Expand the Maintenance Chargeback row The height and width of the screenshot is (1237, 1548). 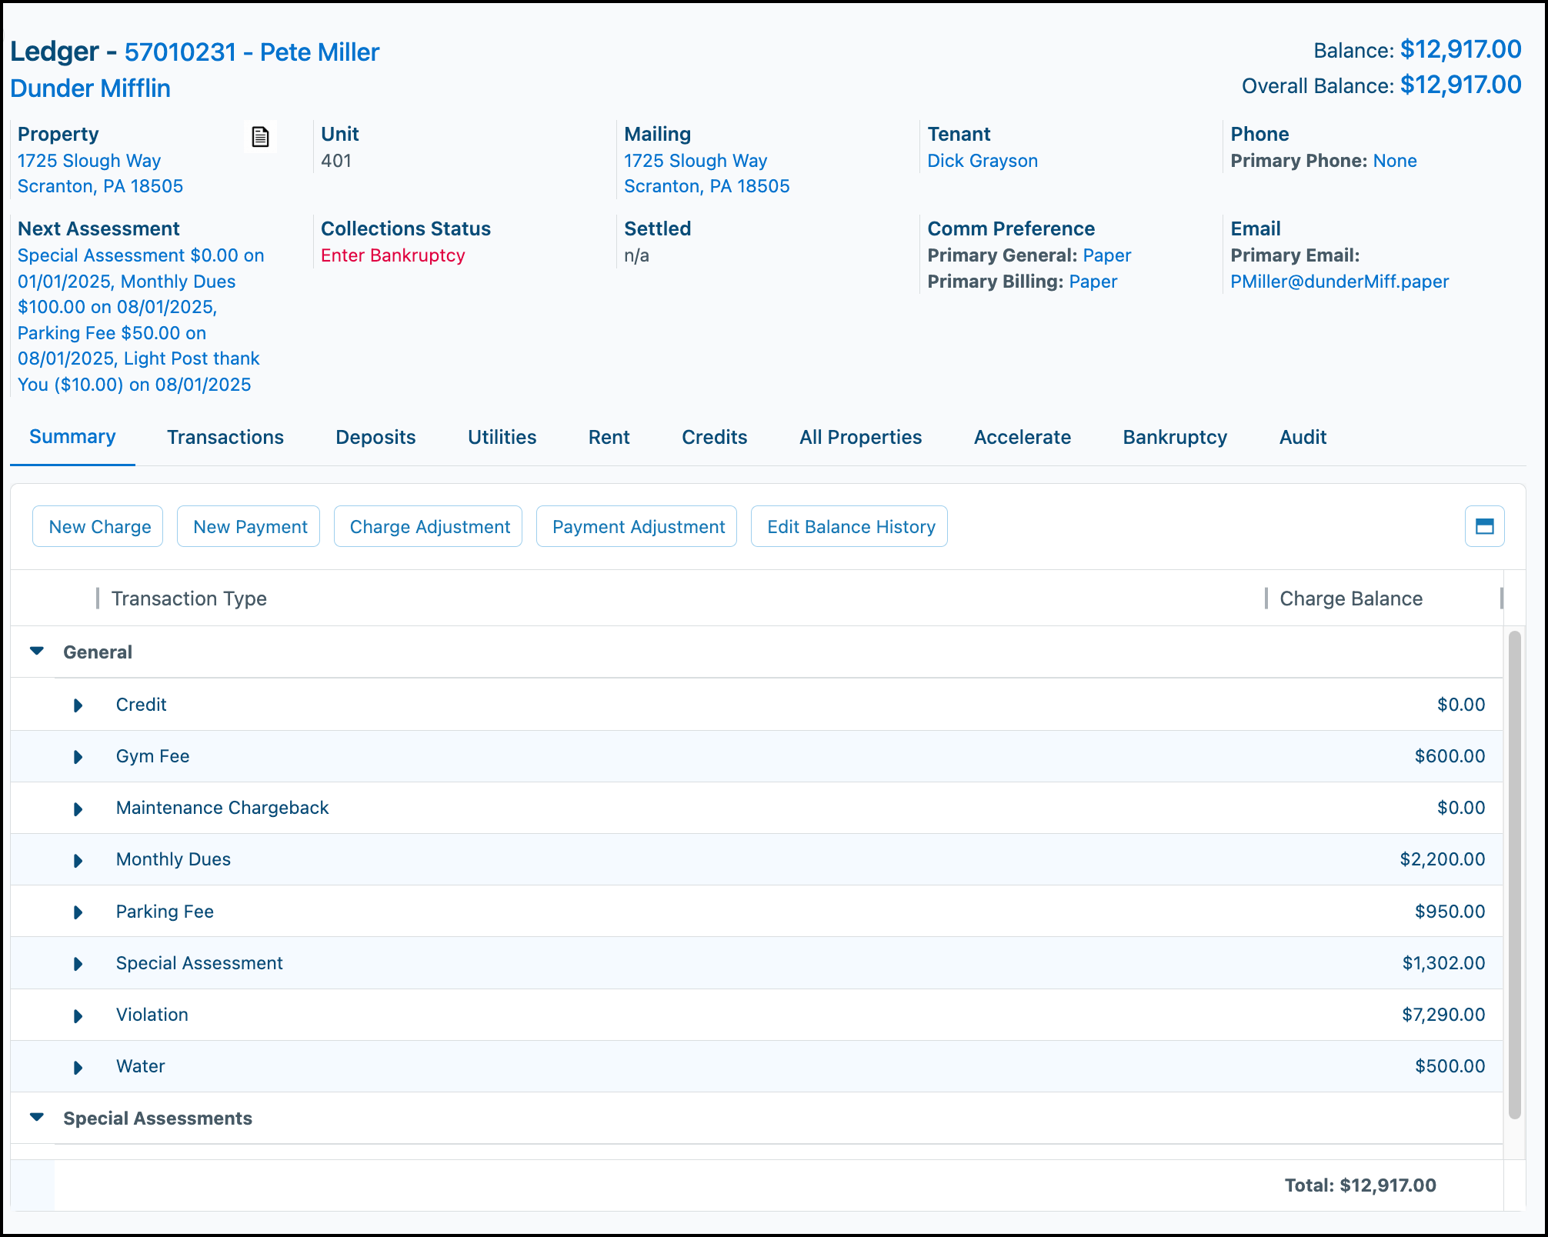point(78,809)
